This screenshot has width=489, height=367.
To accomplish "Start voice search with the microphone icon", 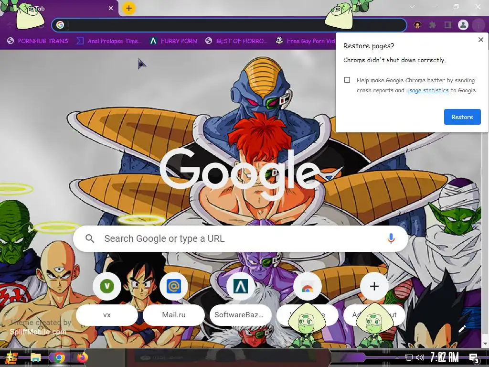I will click(x=391, y=238).
